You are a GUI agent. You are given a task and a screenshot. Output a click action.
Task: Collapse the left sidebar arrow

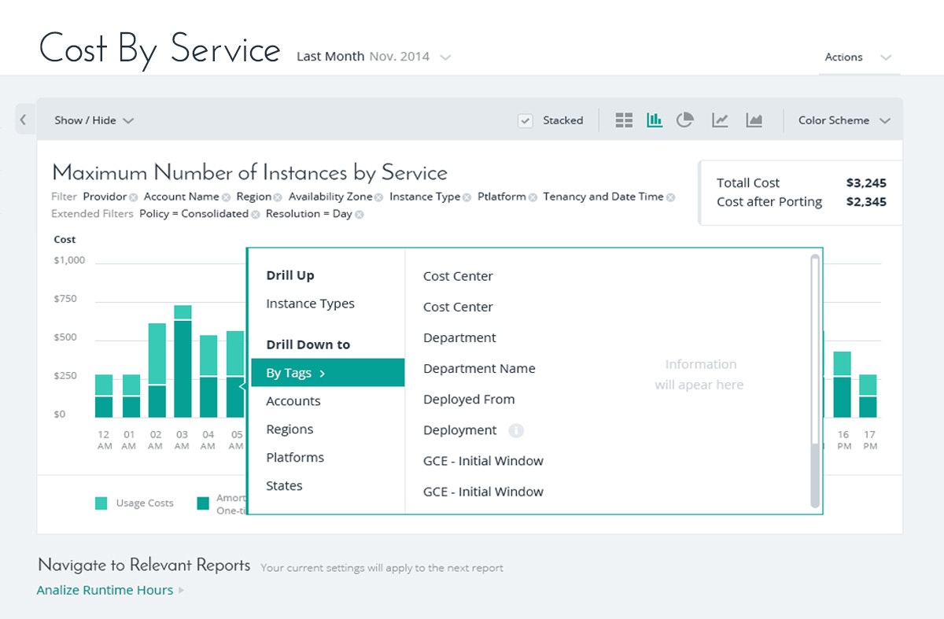24,120
